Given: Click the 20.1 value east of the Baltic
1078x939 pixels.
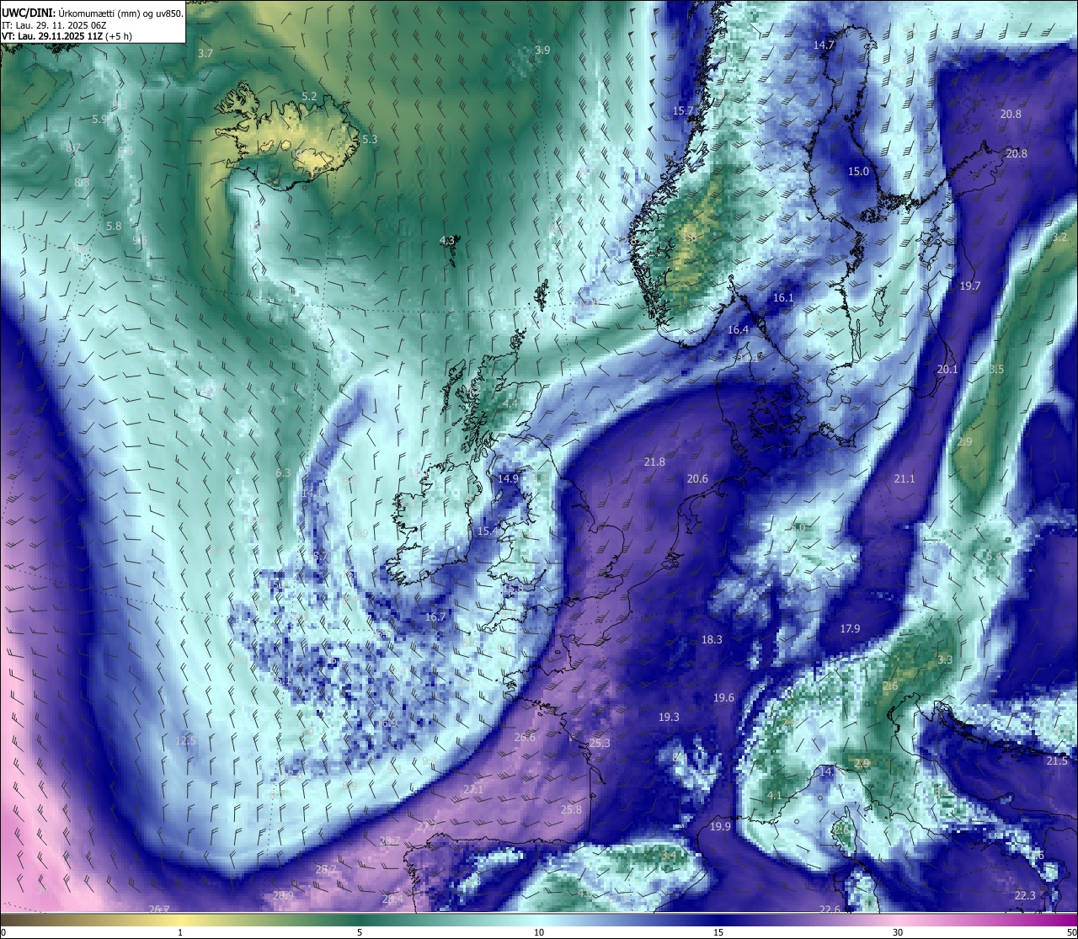Looking at the screenshot, I should pyautogui.click(x=947, y=369).
